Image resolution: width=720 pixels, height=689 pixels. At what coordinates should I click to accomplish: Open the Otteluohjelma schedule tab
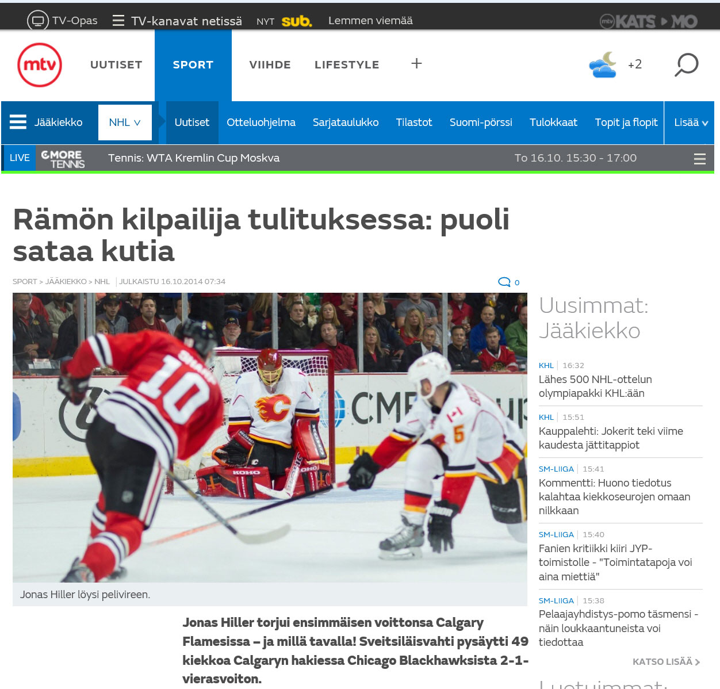coord(261,123)
